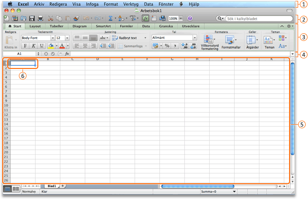The width and height of the screenshot is (308, 199).
Task: Open the abc text orientation dropdown
Action: coord(104,38)
